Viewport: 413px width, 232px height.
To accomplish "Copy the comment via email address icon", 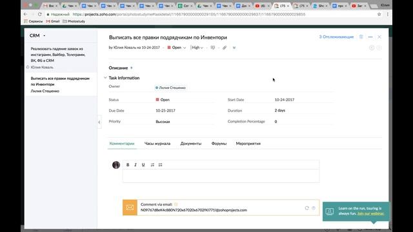I will coord(176,204).
